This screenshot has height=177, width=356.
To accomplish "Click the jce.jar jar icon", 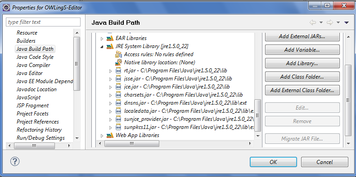I will click(118, 87).
